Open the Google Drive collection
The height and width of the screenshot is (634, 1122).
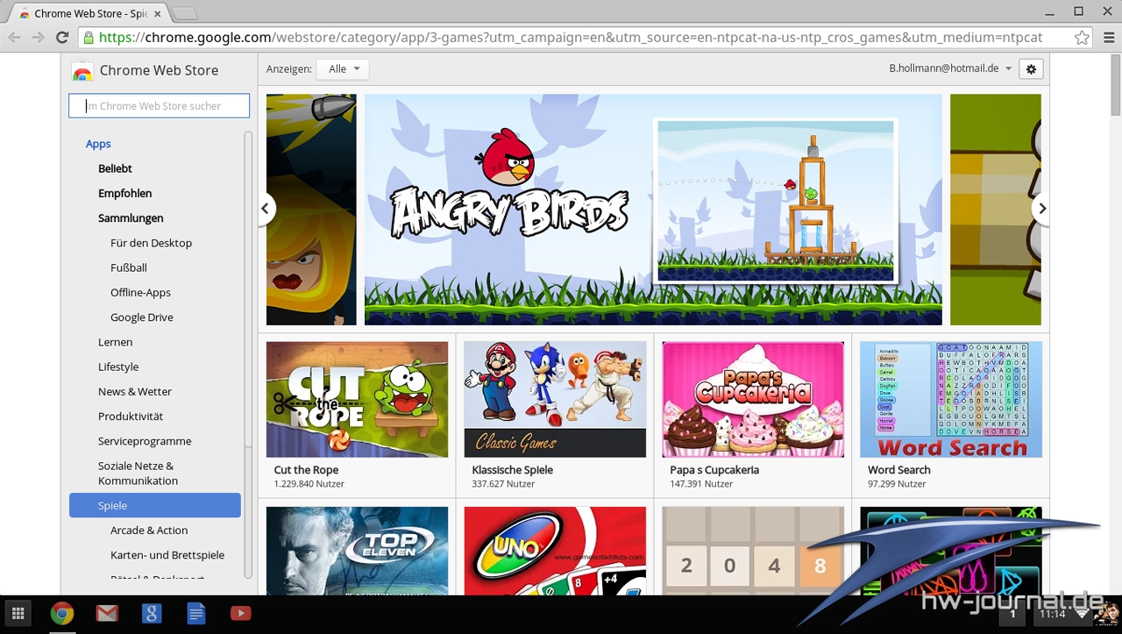(x=141, y=317)
